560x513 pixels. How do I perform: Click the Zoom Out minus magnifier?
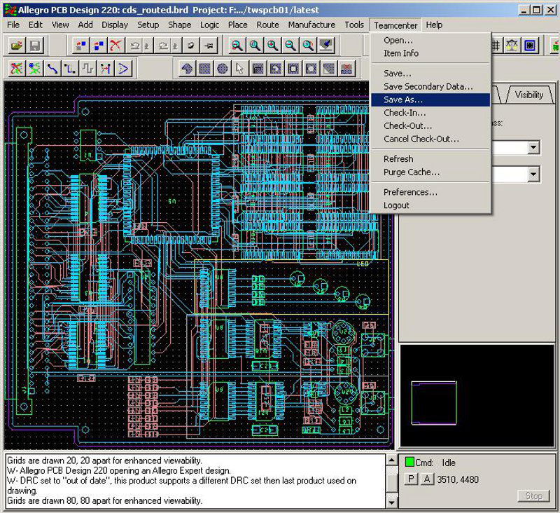290,46
